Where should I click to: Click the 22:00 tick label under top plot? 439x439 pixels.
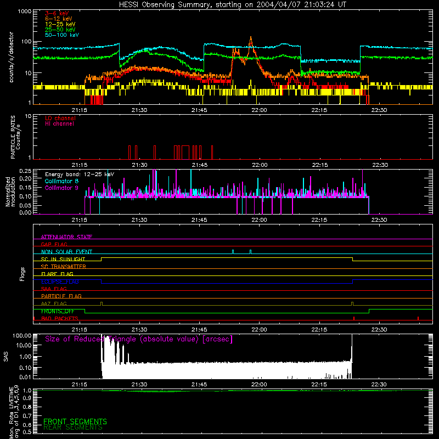pos(259,110)
